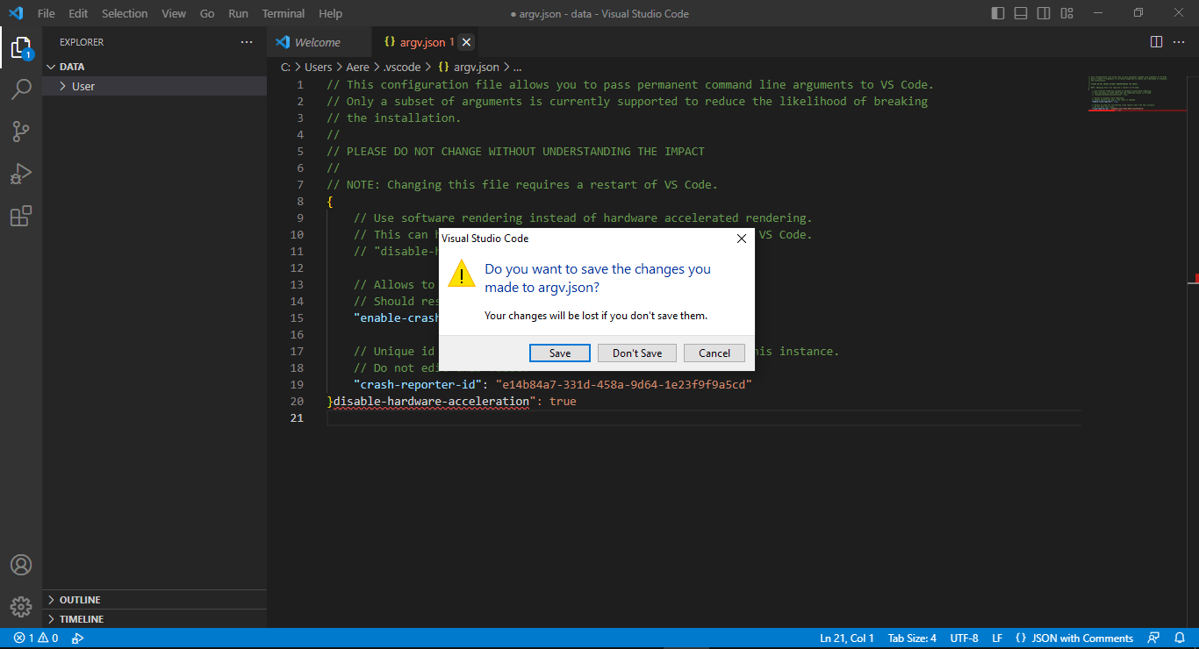Close the save dialog with X
Image resolution: width=1199 pixels, height=649 pixels.
tap(742, 239)
